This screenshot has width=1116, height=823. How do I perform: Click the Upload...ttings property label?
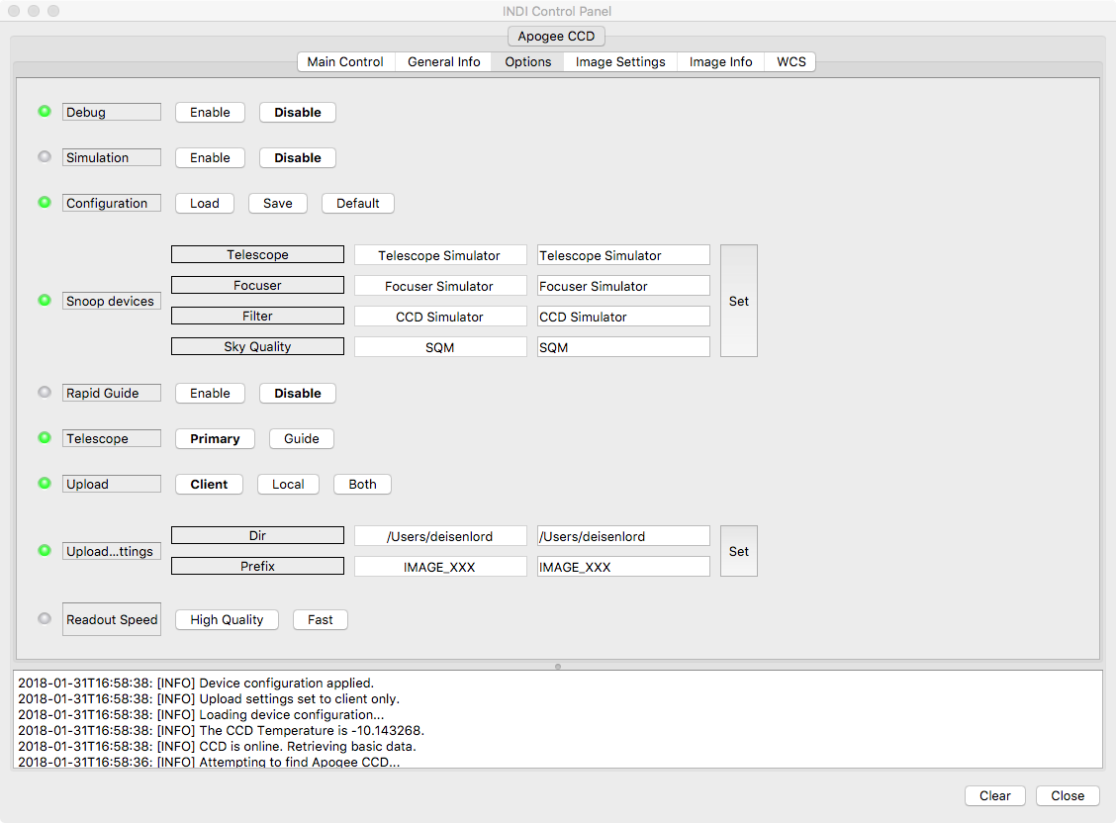tap(111, 551)
